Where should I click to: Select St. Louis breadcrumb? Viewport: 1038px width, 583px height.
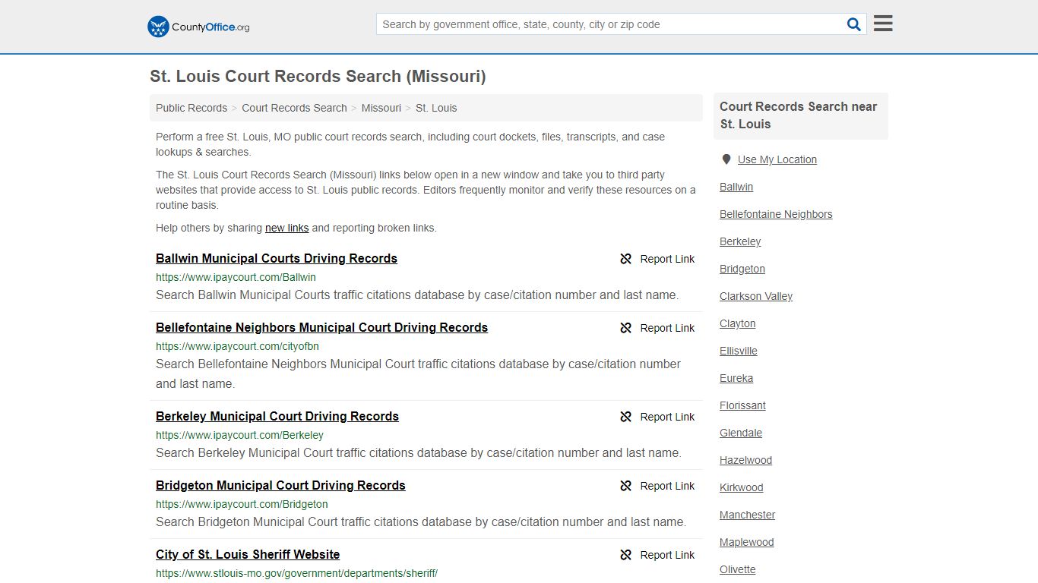point(436,108)
